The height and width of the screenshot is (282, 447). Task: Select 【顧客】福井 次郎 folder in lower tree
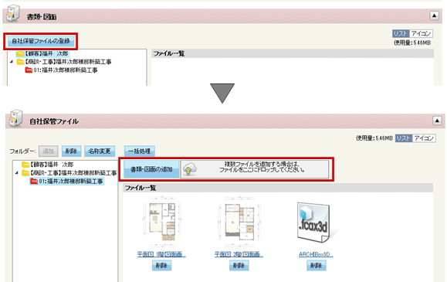48,165
